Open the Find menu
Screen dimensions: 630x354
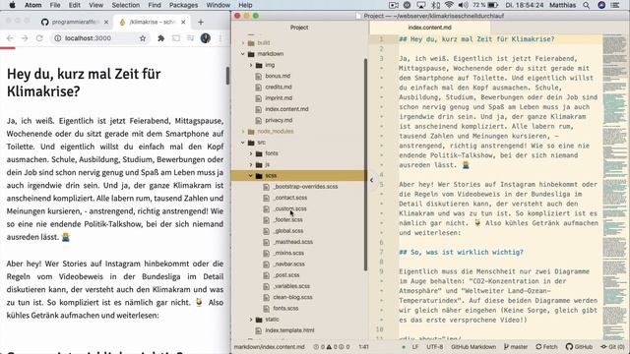coord(155,5)
